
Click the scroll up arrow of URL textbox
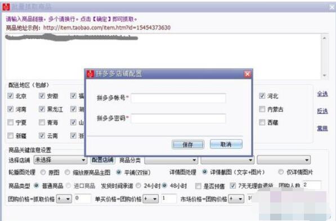[x=324, y=38]
